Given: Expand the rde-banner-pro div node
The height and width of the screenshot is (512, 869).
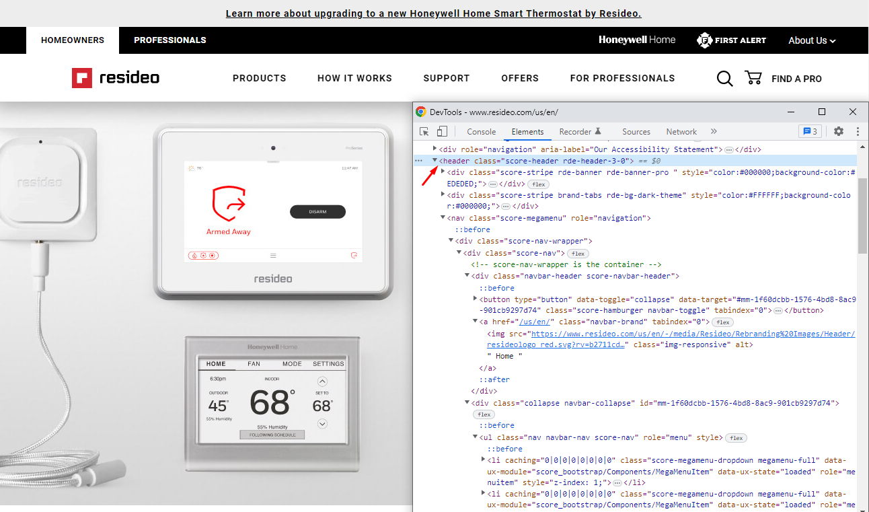Looking at the screenshot, I should point(443,172).
